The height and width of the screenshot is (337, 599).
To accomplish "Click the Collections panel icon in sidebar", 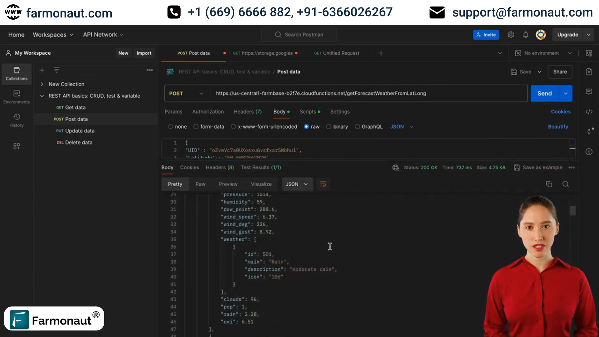I will pyautogui.click(x=17, y=73).
